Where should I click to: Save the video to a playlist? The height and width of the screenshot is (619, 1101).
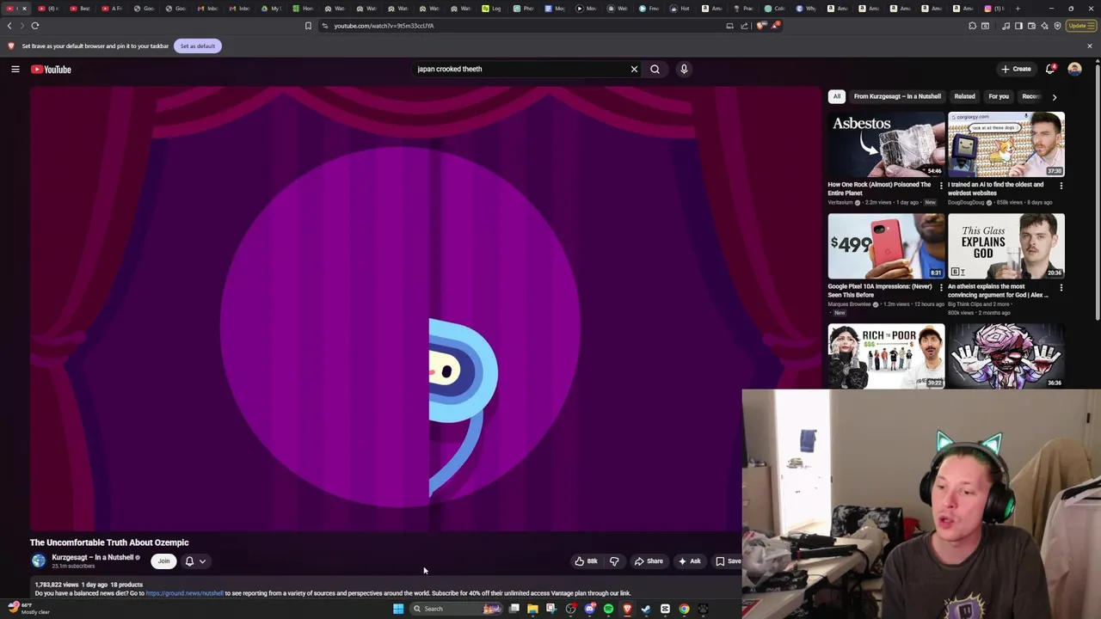(728, 561)
